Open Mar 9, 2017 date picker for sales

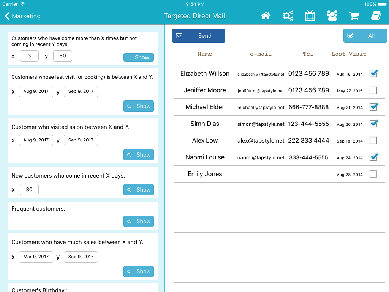click(x=36, y=257)
